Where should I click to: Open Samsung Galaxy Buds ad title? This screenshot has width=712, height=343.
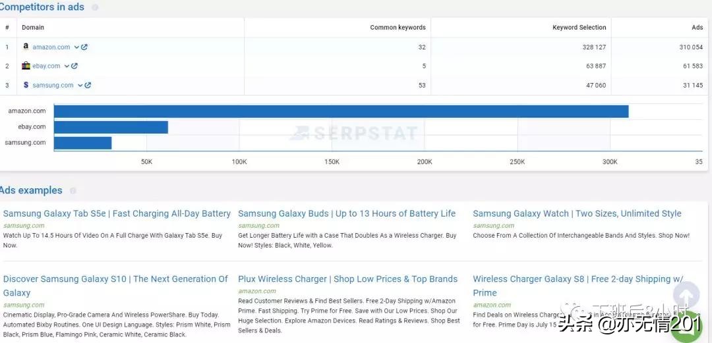[347, 213]
